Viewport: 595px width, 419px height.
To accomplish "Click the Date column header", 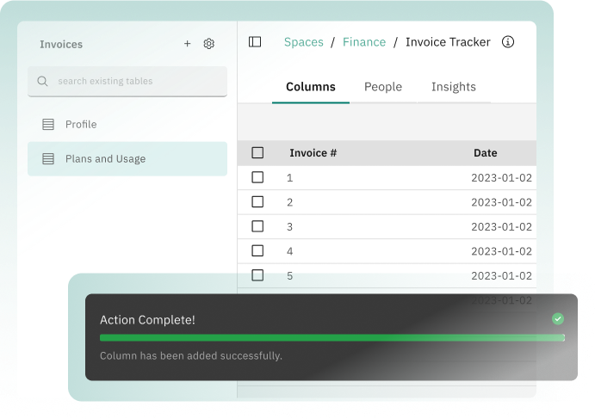I will coord(486,153).
